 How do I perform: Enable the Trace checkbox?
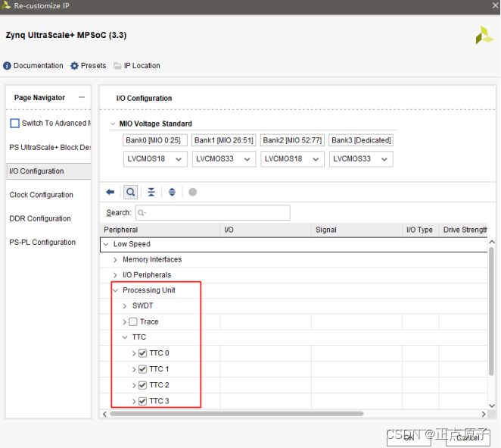click(x=133, y=321)
